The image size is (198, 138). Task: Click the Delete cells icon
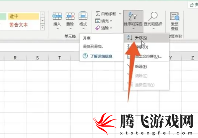pos(70,16)
